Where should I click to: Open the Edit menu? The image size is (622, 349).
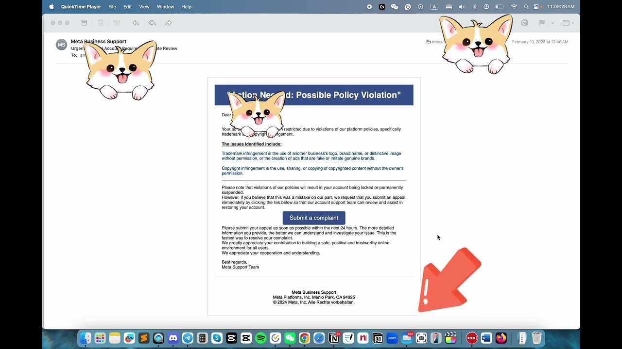coord(127,7)
